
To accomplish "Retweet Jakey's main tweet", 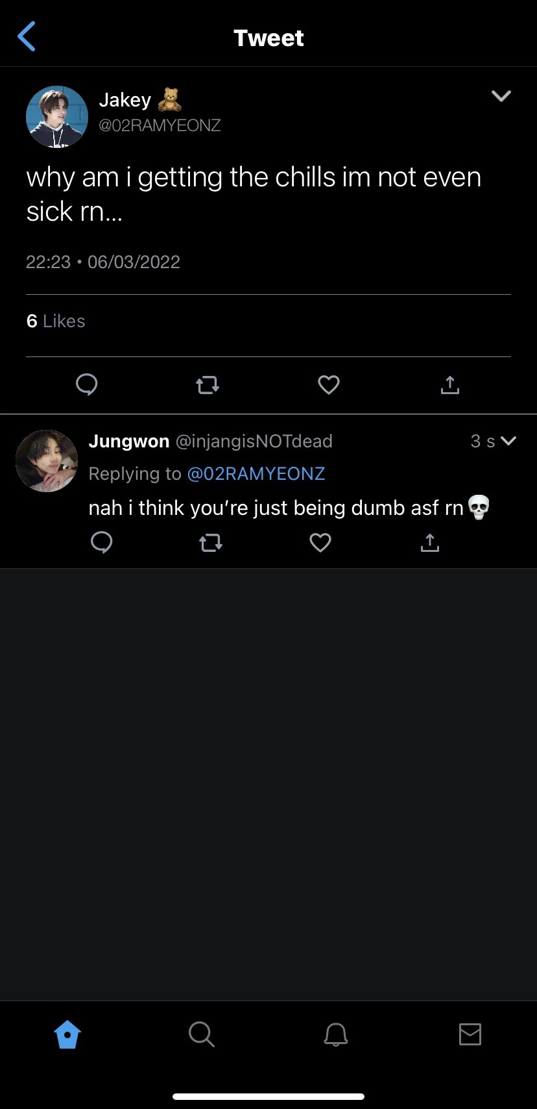I will [208, 385].
